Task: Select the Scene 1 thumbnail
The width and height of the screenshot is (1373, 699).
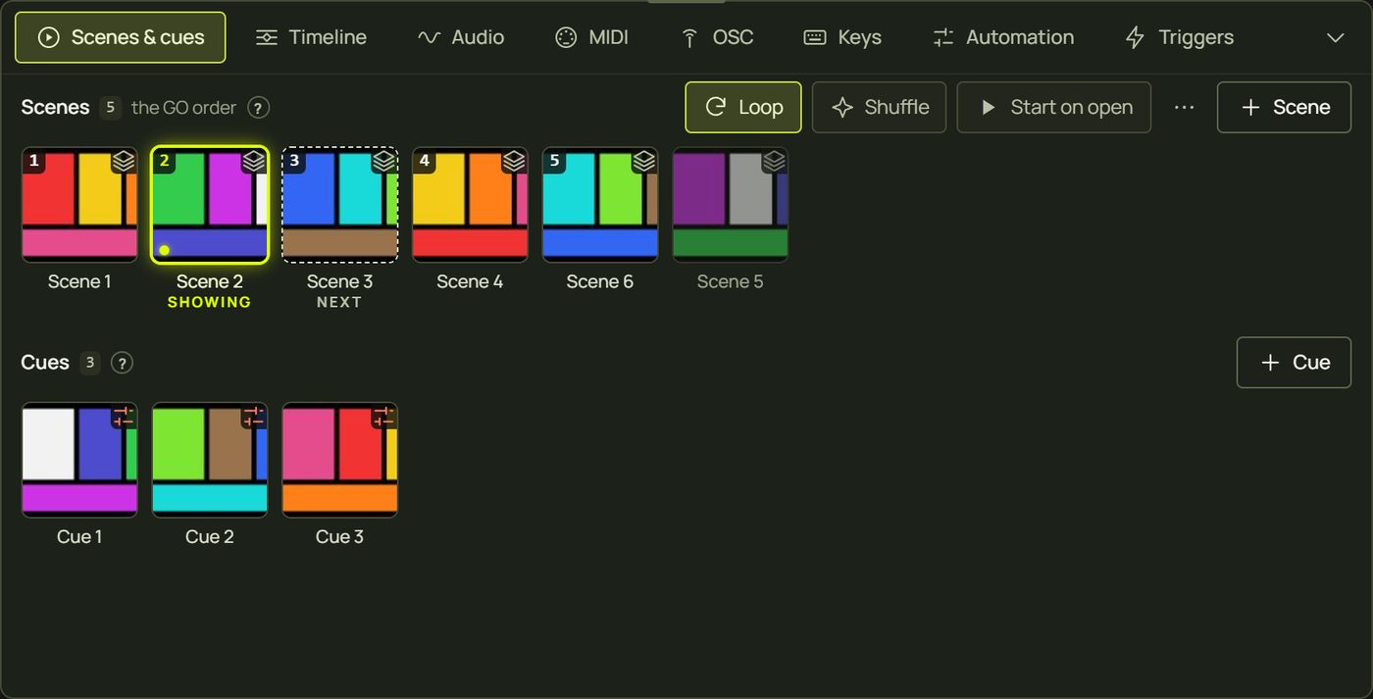Action: coord(79,205)
